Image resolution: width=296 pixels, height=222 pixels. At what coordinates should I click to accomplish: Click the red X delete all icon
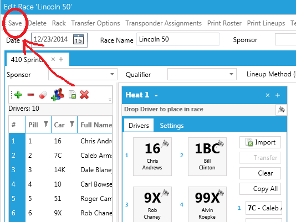pyautogui.click(x=84, y=95)
